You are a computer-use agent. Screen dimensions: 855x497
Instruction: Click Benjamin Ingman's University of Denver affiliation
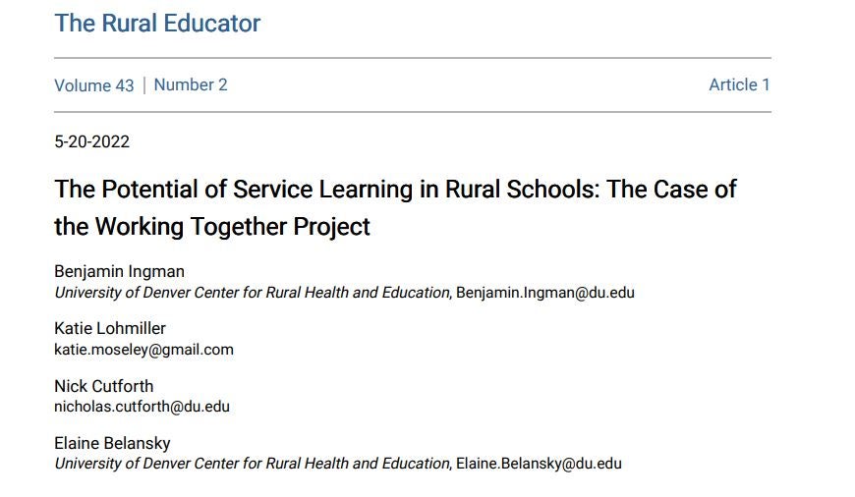tap(252, 293)
